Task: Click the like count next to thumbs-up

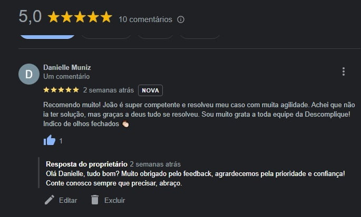Action: click(61, 141)
